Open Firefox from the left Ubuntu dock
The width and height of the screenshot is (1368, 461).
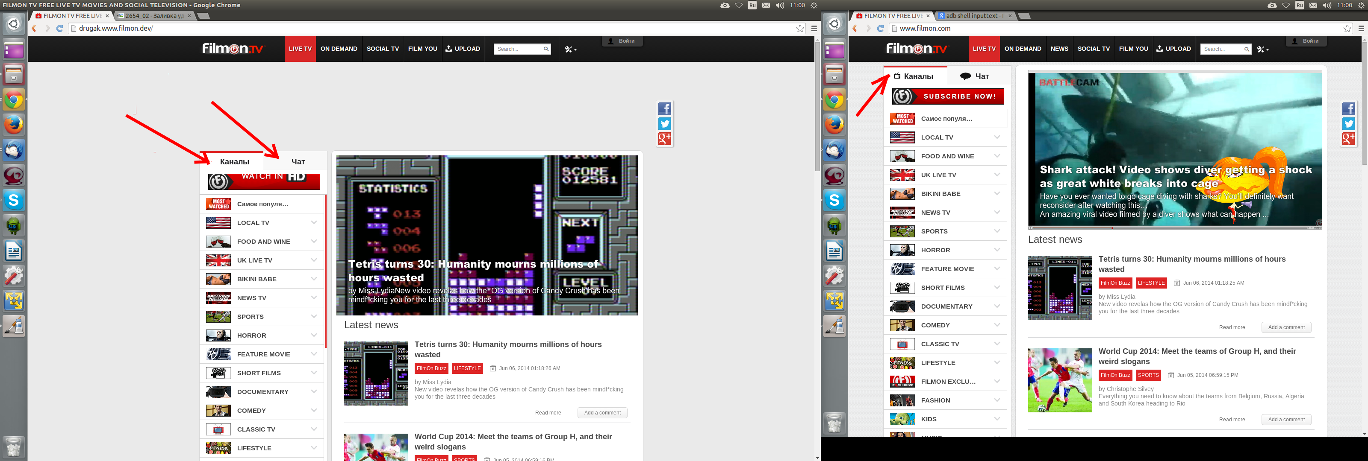tap(14, 125)
